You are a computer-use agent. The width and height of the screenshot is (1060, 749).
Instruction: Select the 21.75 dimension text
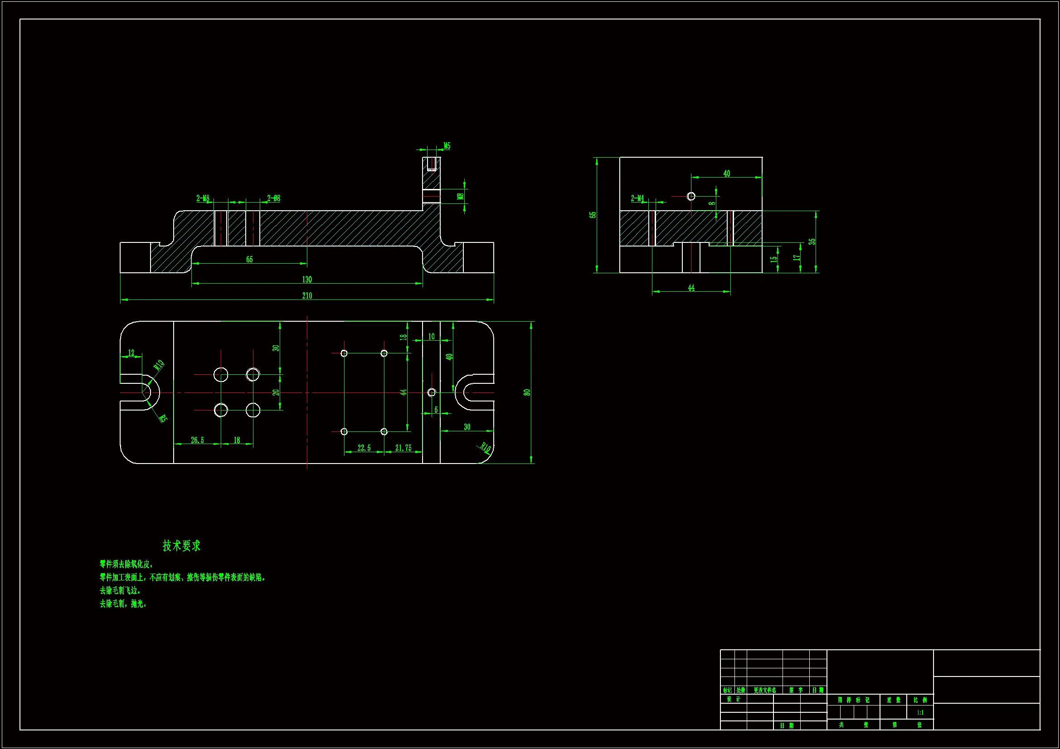pos(403,448)
